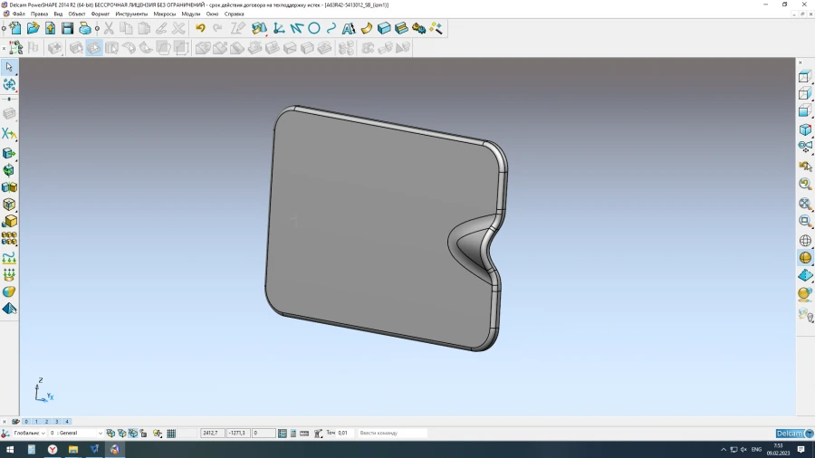This screenshot has height=458, width=815.
Task: Toggle the grid display icon in status bar
Action: point(171,434)
